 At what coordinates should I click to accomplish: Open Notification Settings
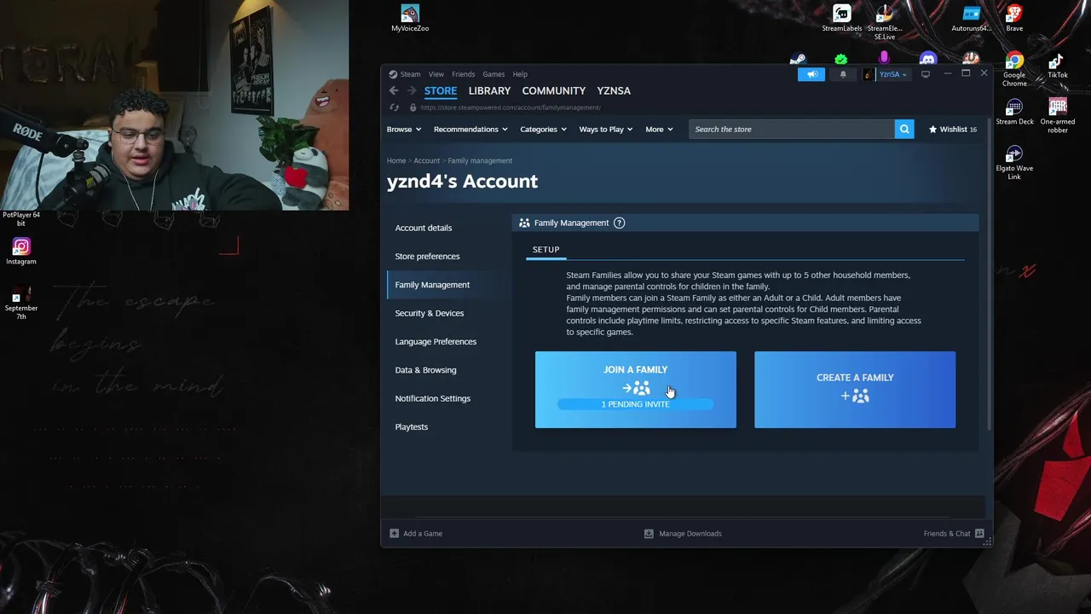(x=432, y=398)
